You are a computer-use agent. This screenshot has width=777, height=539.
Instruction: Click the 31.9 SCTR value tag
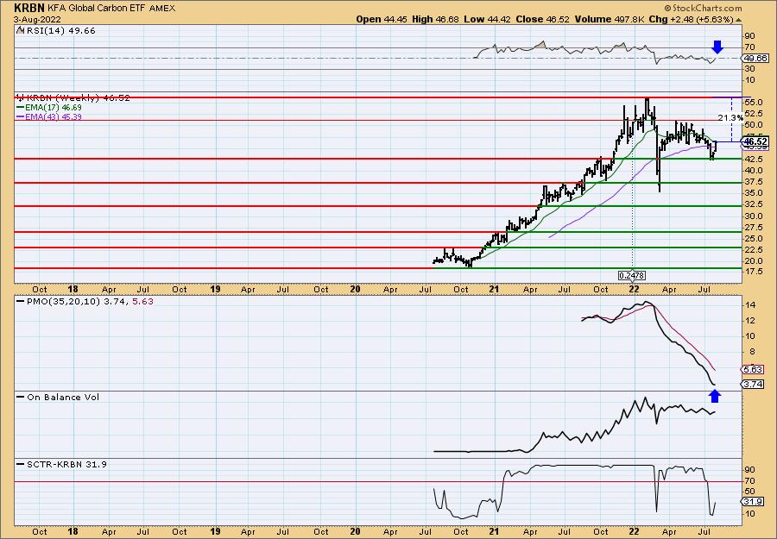(753, 502)
